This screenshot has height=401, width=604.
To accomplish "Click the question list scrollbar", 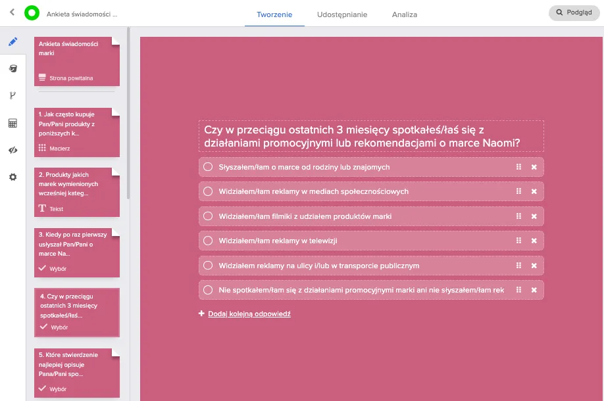I will click(x=128, y=113).
